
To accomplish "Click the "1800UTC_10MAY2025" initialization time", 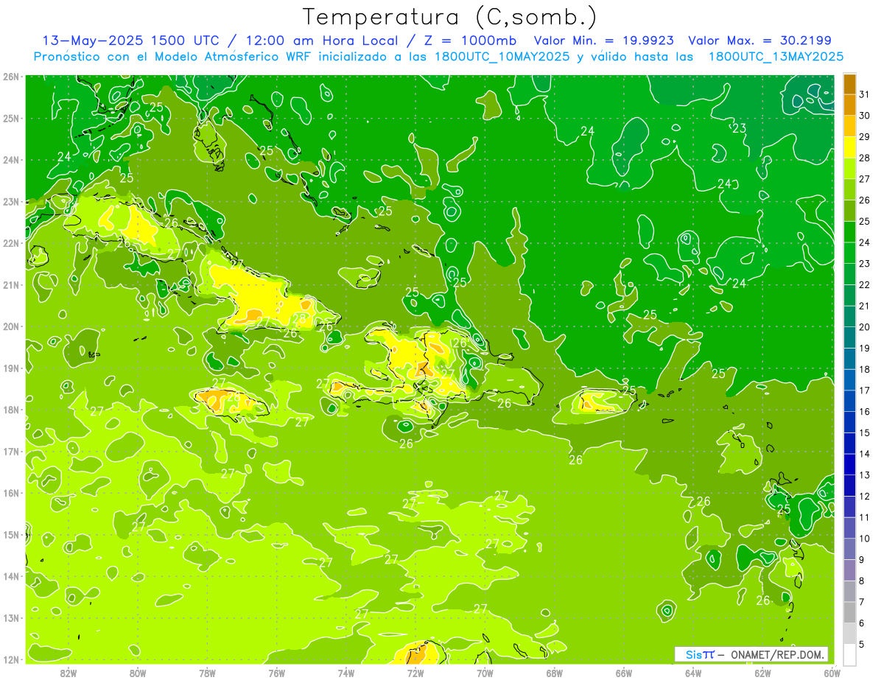I will [502, 57].
